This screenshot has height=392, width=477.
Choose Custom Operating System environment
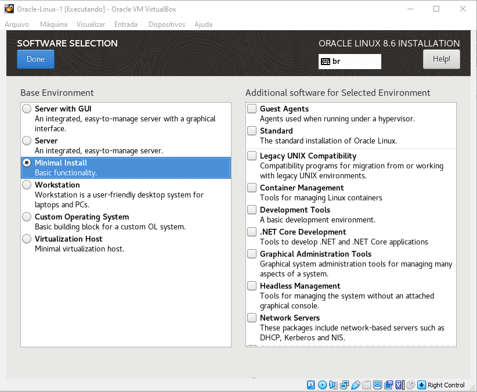coord(27,217)
